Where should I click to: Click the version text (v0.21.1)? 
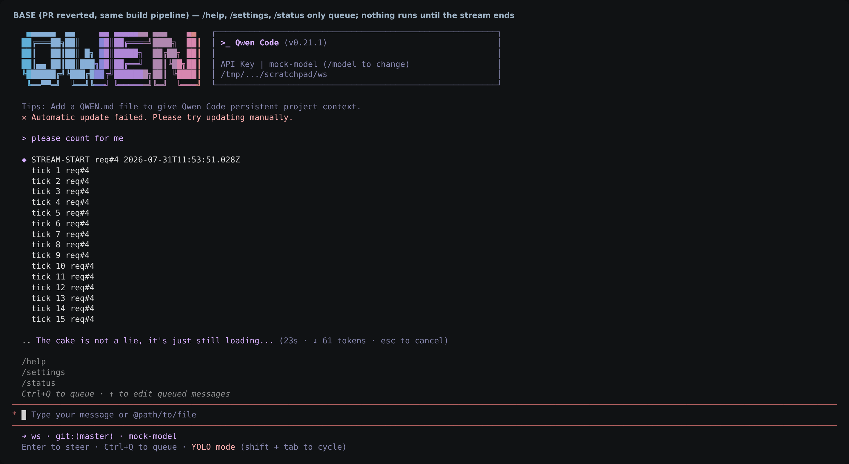tap(305, 43)
